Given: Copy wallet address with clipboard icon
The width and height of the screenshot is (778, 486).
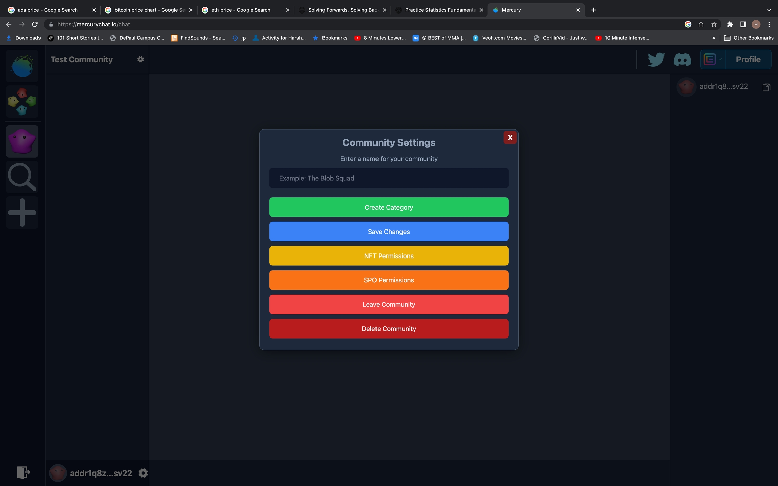Looking at the screenshot, I should pyautogui.click(x=766, y=87).
